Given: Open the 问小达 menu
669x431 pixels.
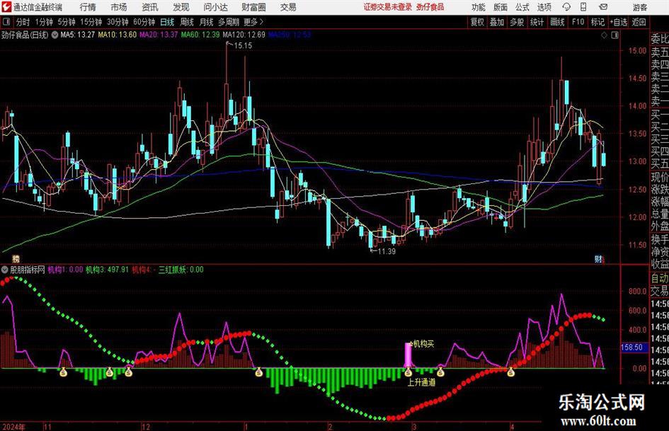Looking at the screenshot, I should 215,7.
